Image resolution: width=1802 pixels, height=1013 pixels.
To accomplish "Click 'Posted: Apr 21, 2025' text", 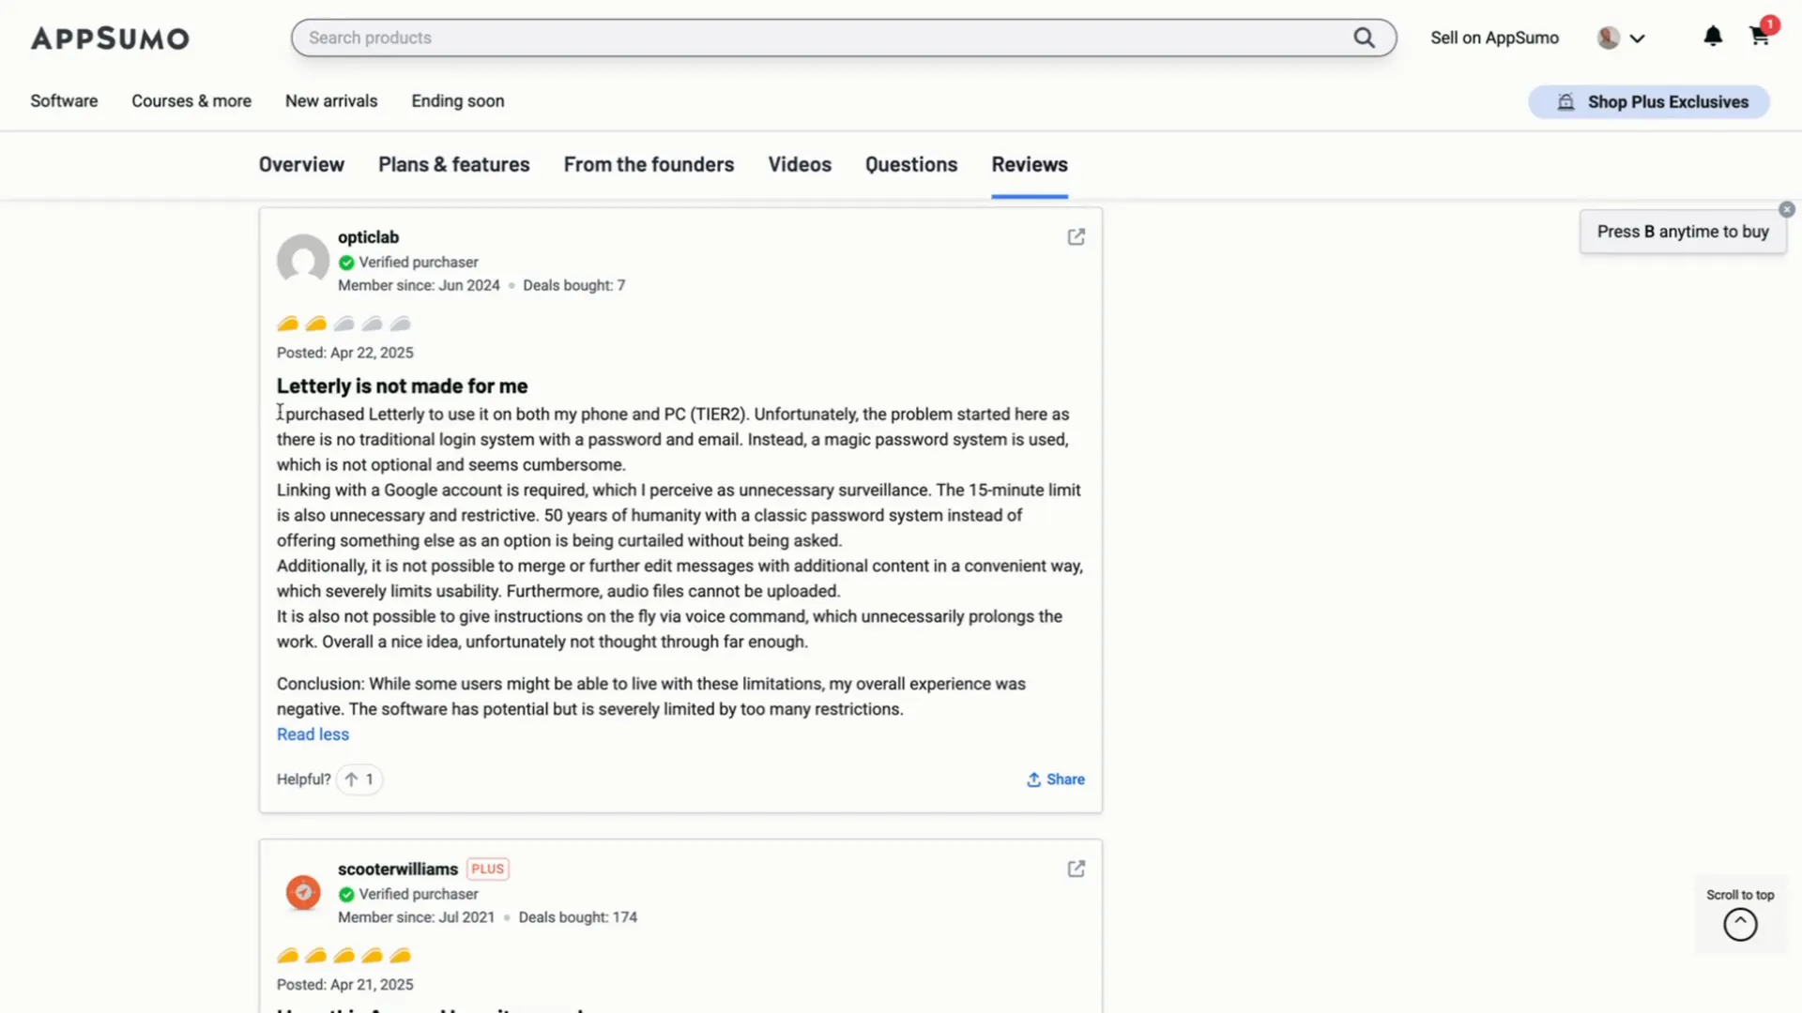I will 344,985.
